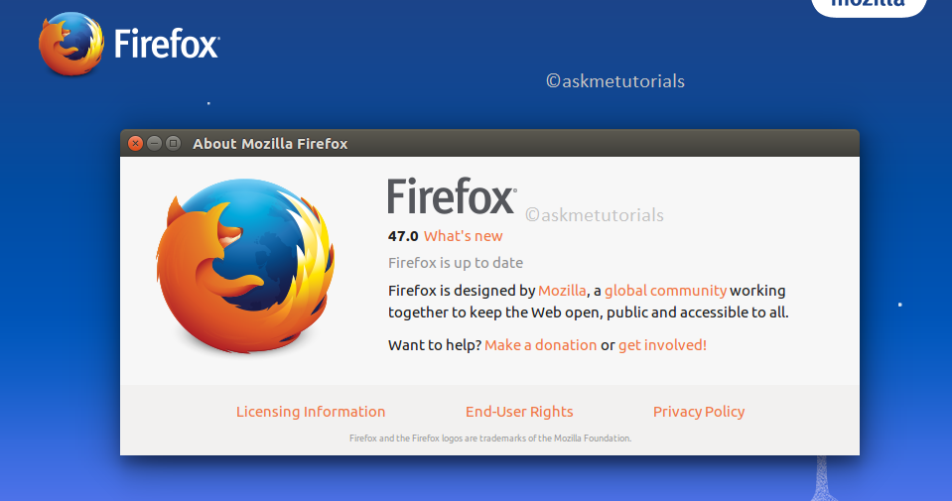
Task: Click the Firefox wordmark in page header
Action: tap(167, 44)
